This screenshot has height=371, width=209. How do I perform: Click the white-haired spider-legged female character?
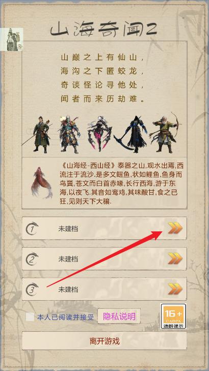(x=99, y=134)
